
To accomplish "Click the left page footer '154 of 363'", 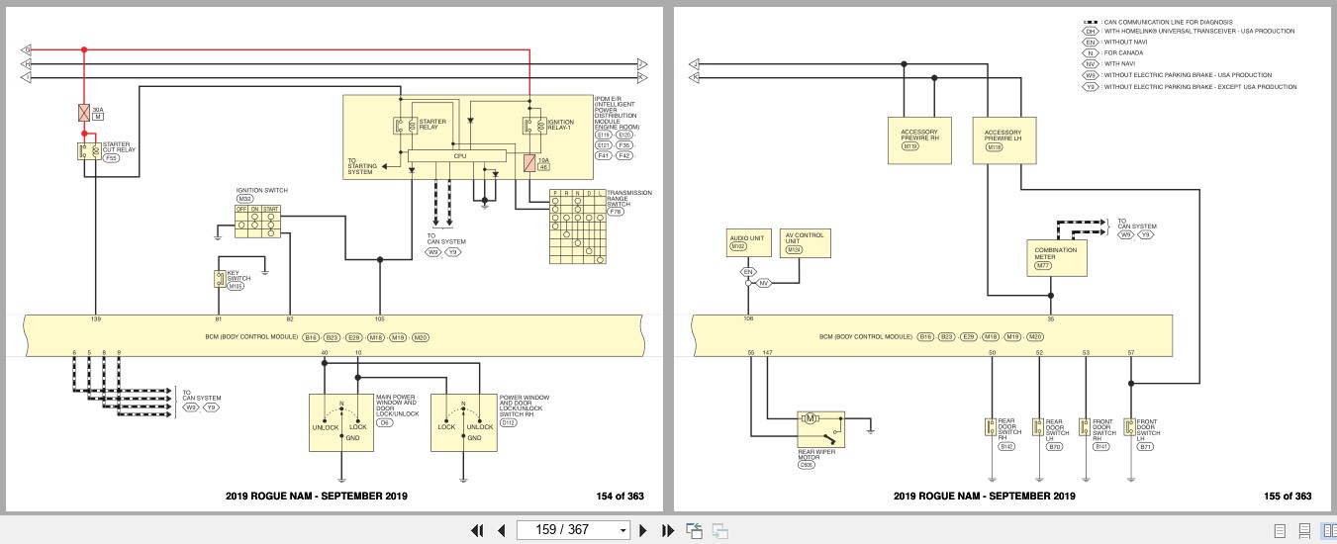I will tap(620, 497).
